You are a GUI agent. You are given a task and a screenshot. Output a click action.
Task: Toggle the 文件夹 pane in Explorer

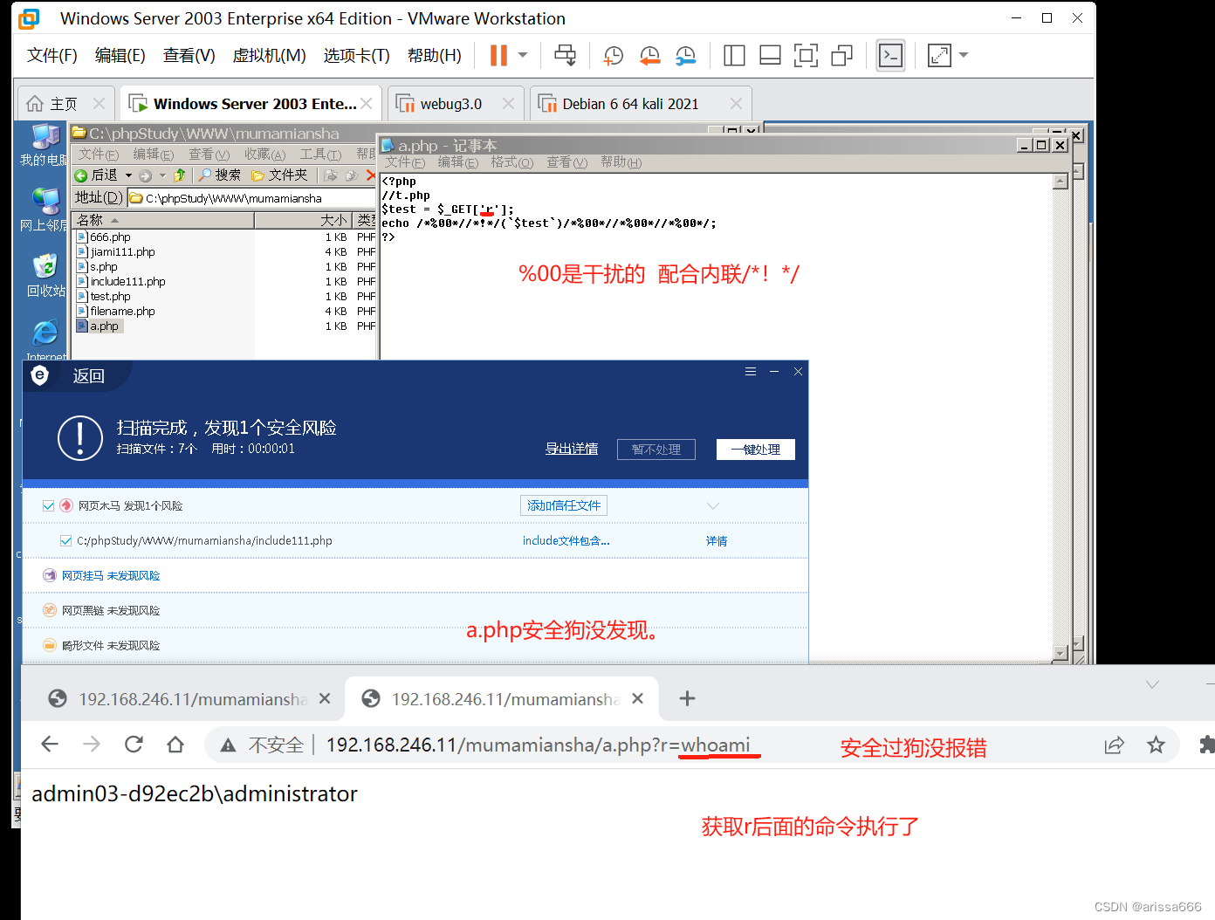(x=279, y=175)
